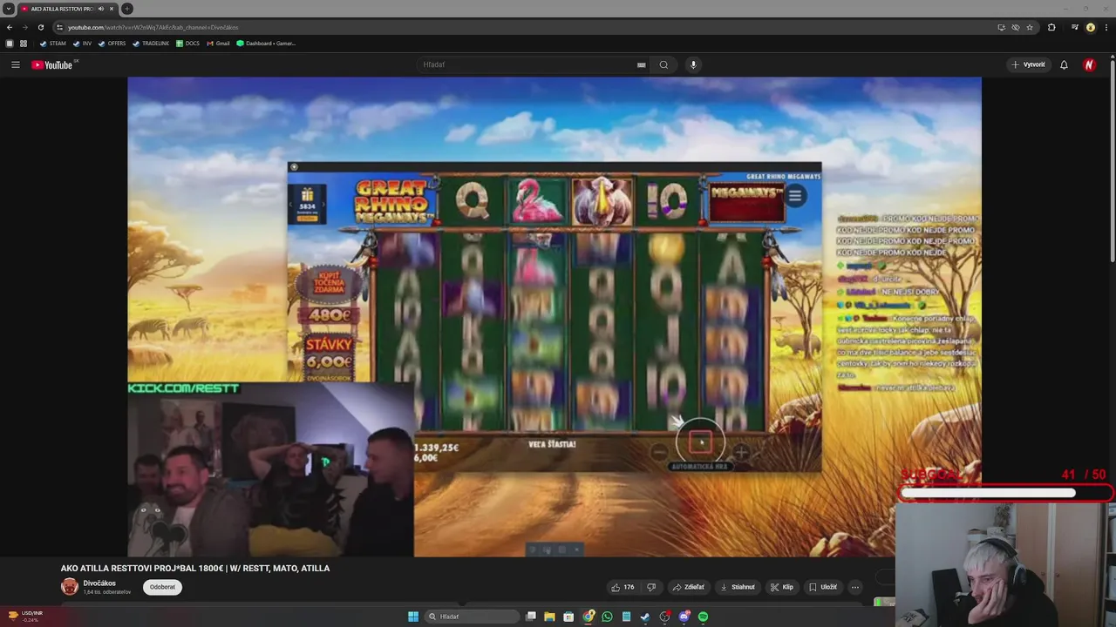Open the DOCS bookmark
This screenshot has height=627, width=1116.
[187, 43]
